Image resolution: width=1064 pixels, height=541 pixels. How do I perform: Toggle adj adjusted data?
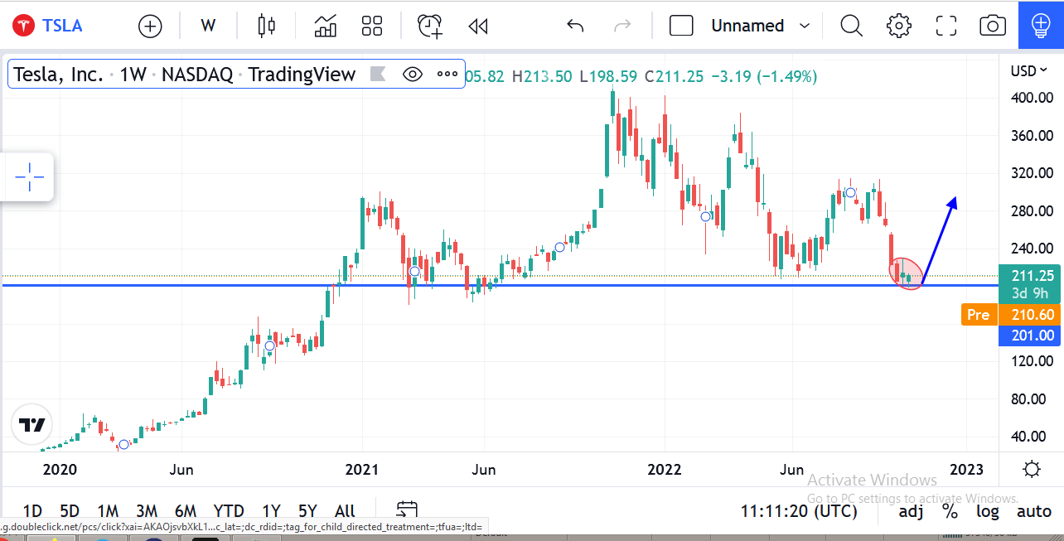coord(911,511)
